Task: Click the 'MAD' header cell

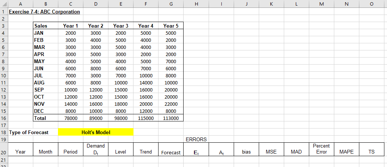Action: [297, 149]
